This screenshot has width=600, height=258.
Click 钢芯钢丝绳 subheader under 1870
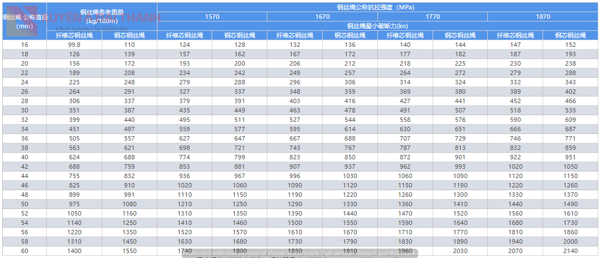[570, 35]
